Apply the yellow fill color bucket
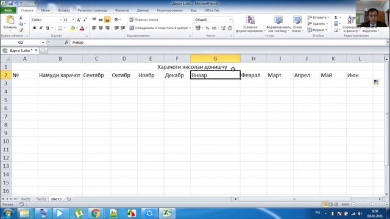The height and width of the screenshot is (219, 390). (x=73, y=28)
